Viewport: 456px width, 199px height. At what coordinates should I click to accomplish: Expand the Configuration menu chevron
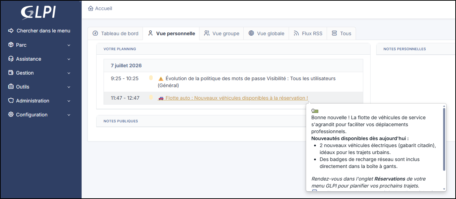pos(69,115)
